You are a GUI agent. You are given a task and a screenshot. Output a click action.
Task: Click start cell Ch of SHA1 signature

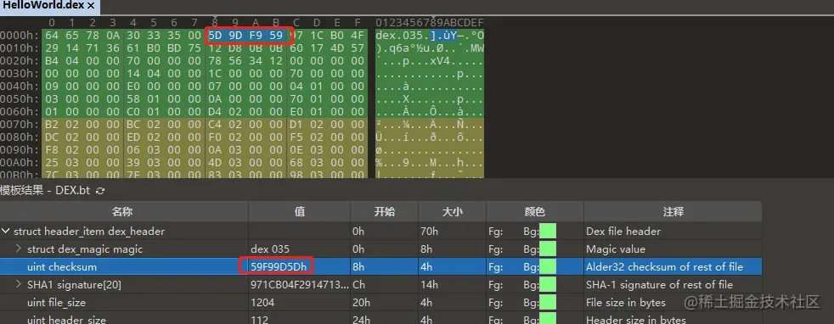pyautogui.click(x=359, y=285)
